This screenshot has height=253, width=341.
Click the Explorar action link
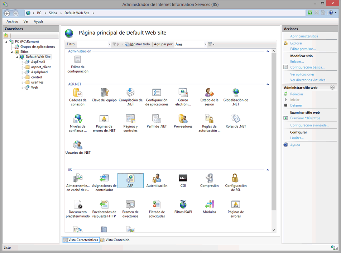pyautogui.click(x=296, y=43)
